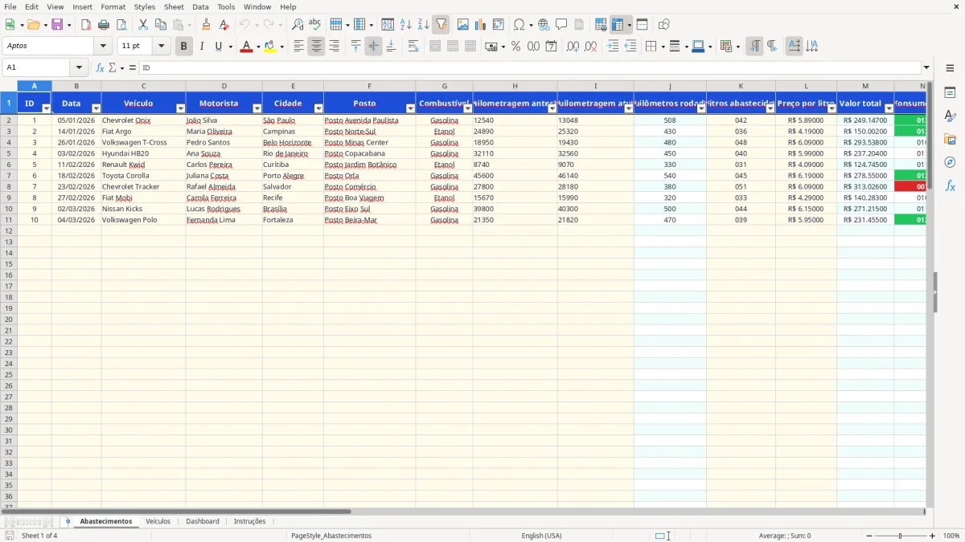965x542 pixels.
Task: Click the Cut scissors icon
Action: coord(143,25)
